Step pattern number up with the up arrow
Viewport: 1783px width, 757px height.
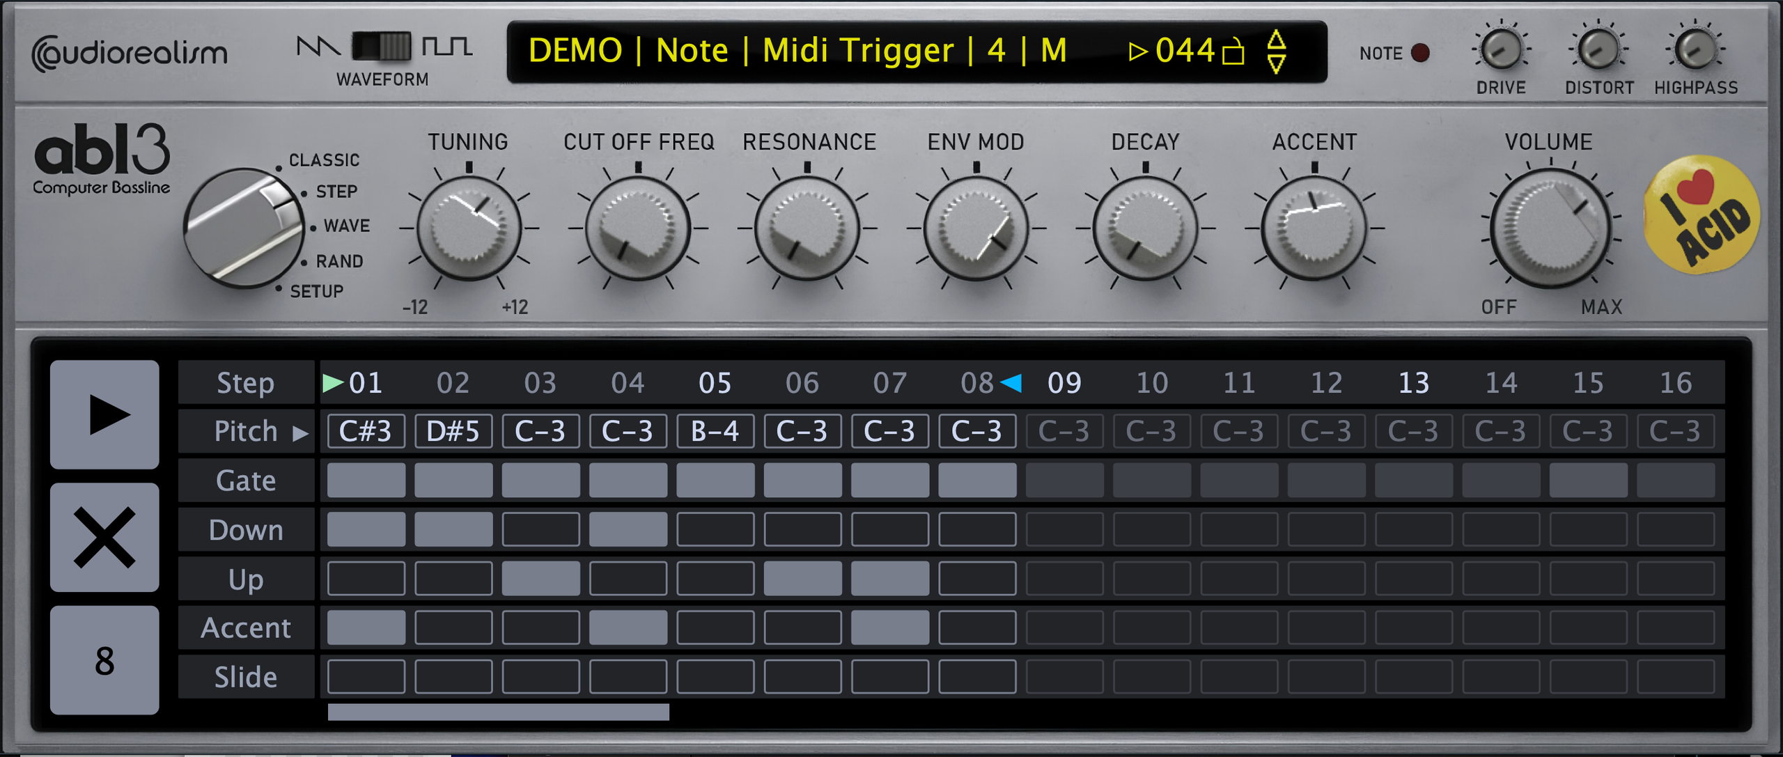pos(1276,39)
